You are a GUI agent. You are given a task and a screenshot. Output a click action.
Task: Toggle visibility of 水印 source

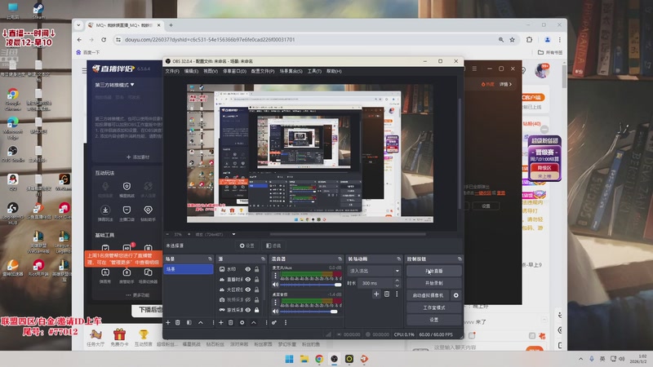(x=248, y=269)
